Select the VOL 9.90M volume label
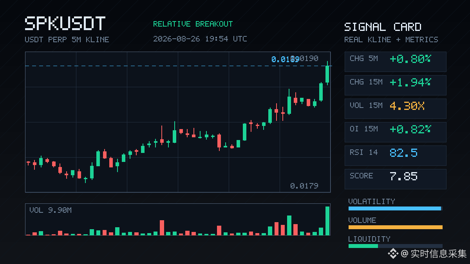The height and width of the screenshot is (264, 470). tap(51, 210)
